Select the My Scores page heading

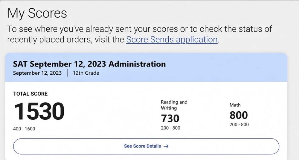coord(37,13)
